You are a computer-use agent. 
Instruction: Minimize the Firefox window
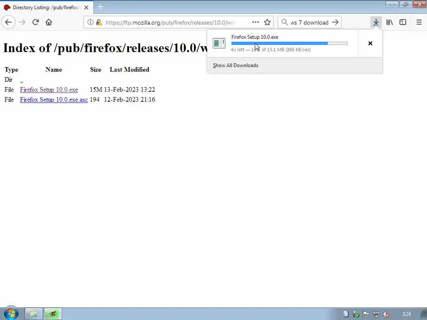click(392, 4)
